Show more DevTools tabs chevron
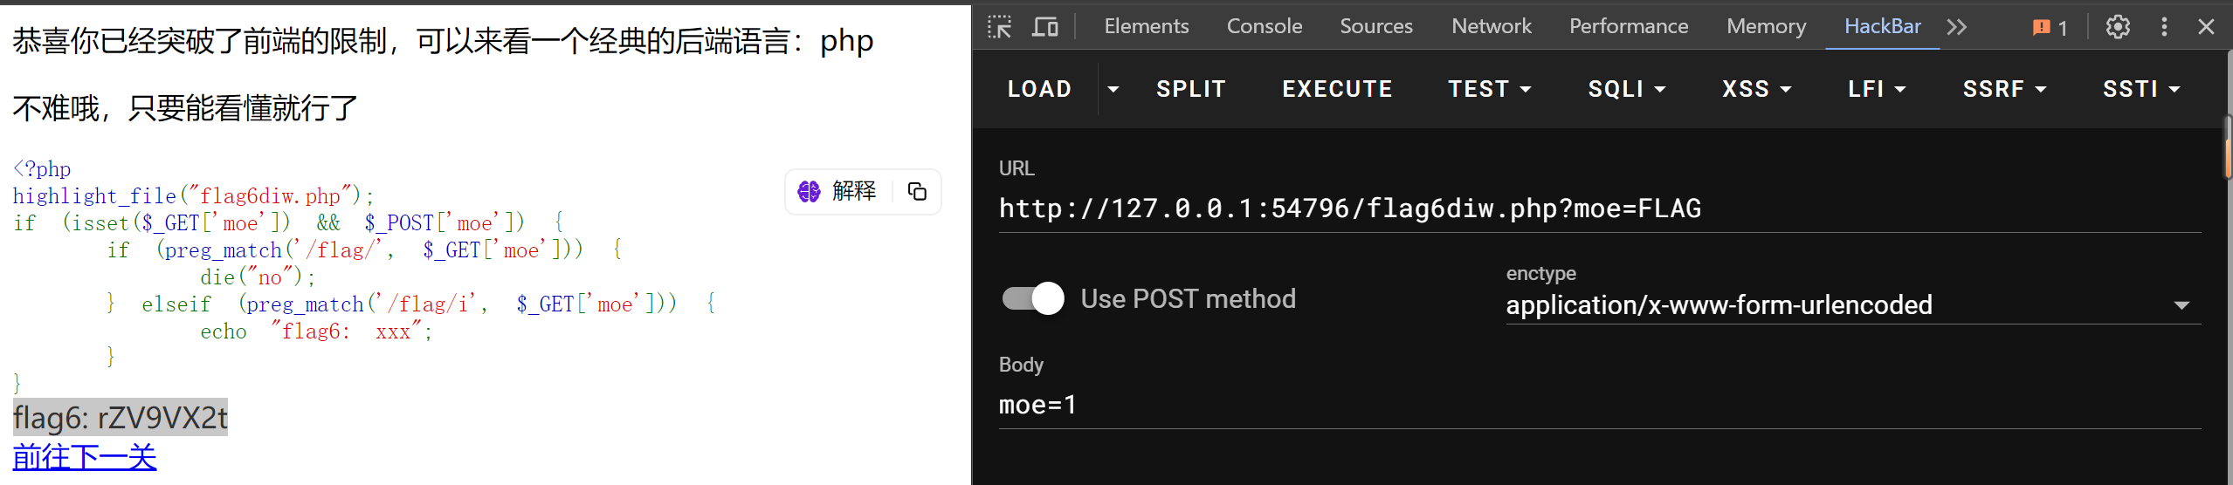This screenshot has width=2233, height=485. tap(1957, 27)
